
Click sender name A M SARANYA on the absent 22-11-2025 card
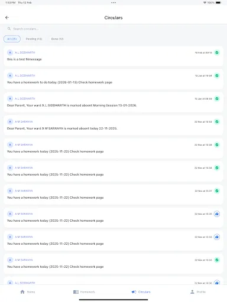(24, 122)
